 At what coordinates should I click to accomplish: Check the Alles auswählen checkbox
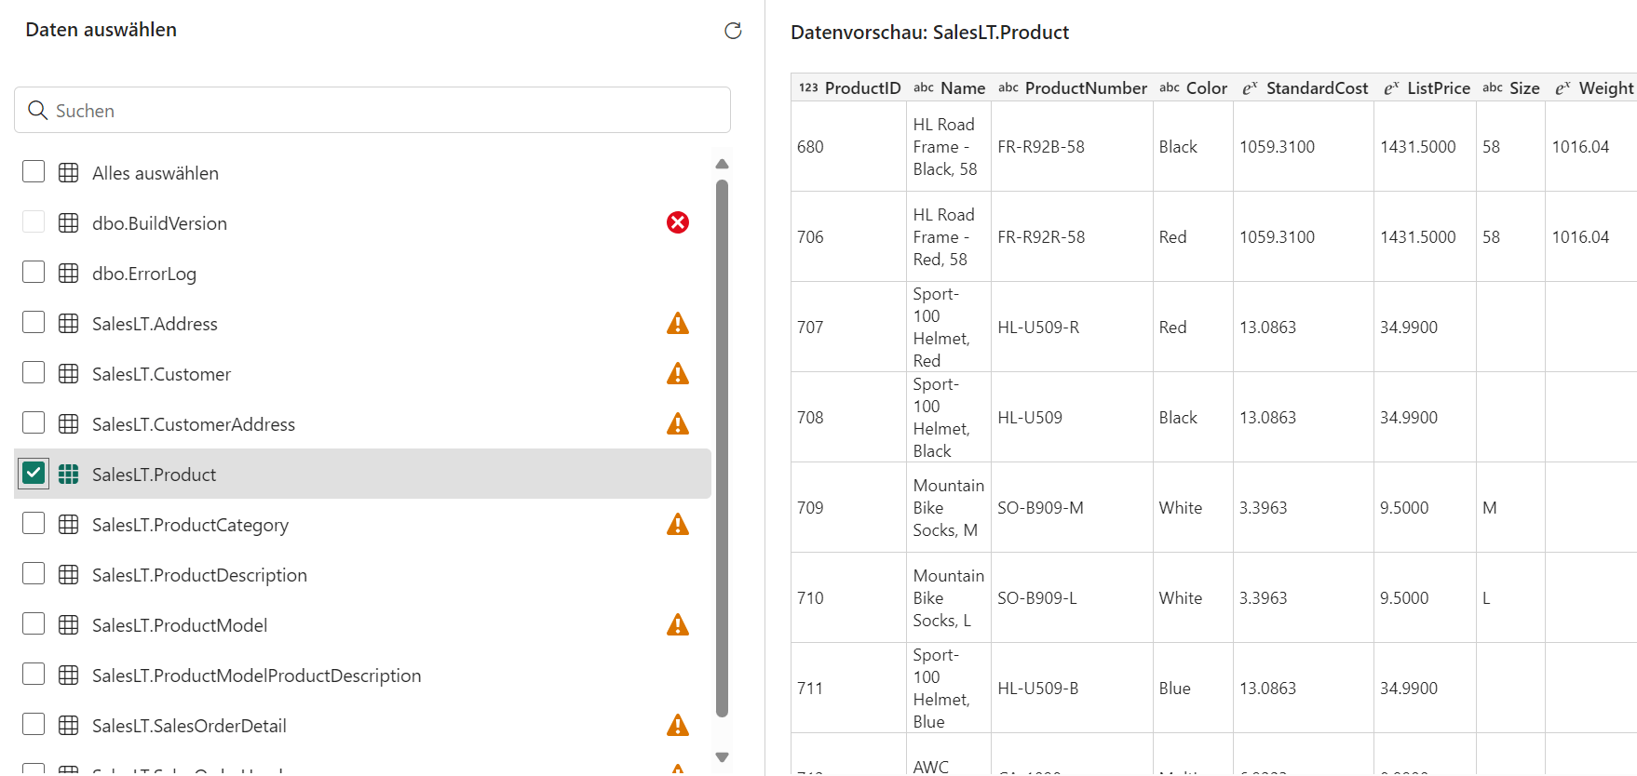pyautogui.click(x=34, y=171)
